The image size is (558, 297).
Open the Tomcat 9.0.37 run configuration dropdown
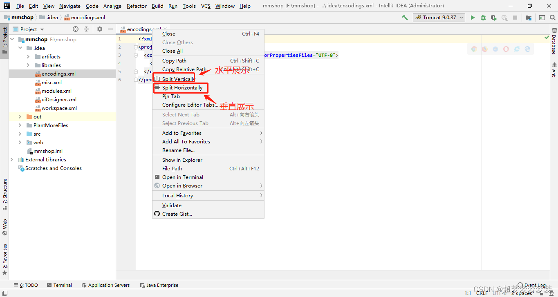coord(439,18)
